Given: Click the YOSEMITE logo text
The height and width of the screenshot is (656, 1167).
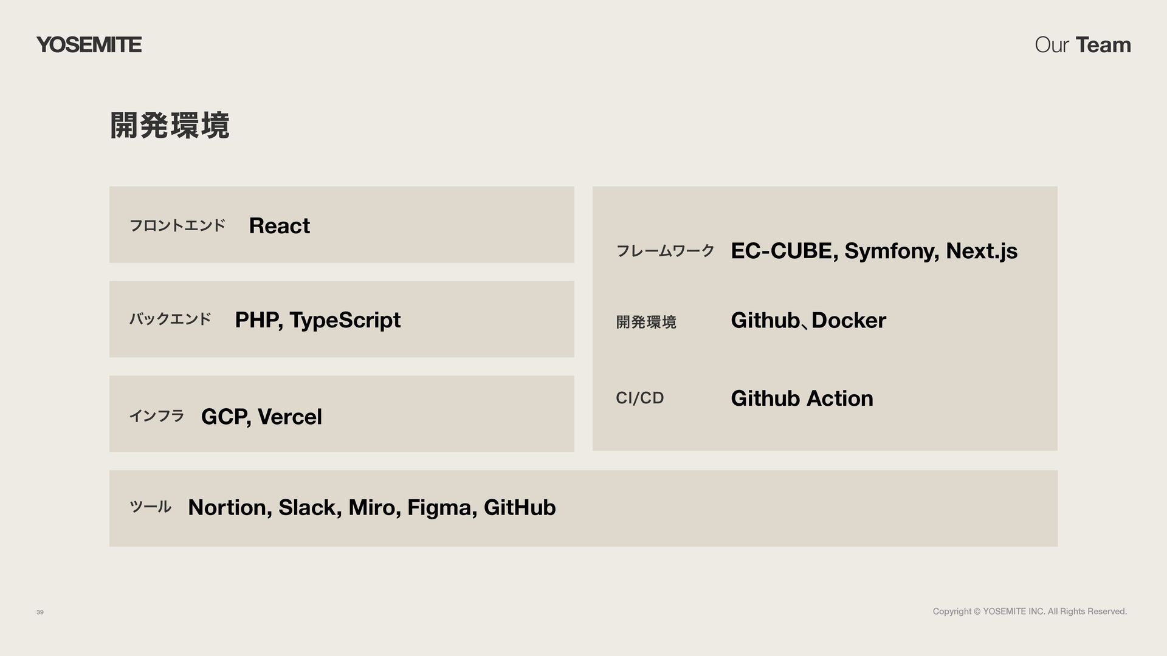Looking at the screenshot, I should 89,45.
